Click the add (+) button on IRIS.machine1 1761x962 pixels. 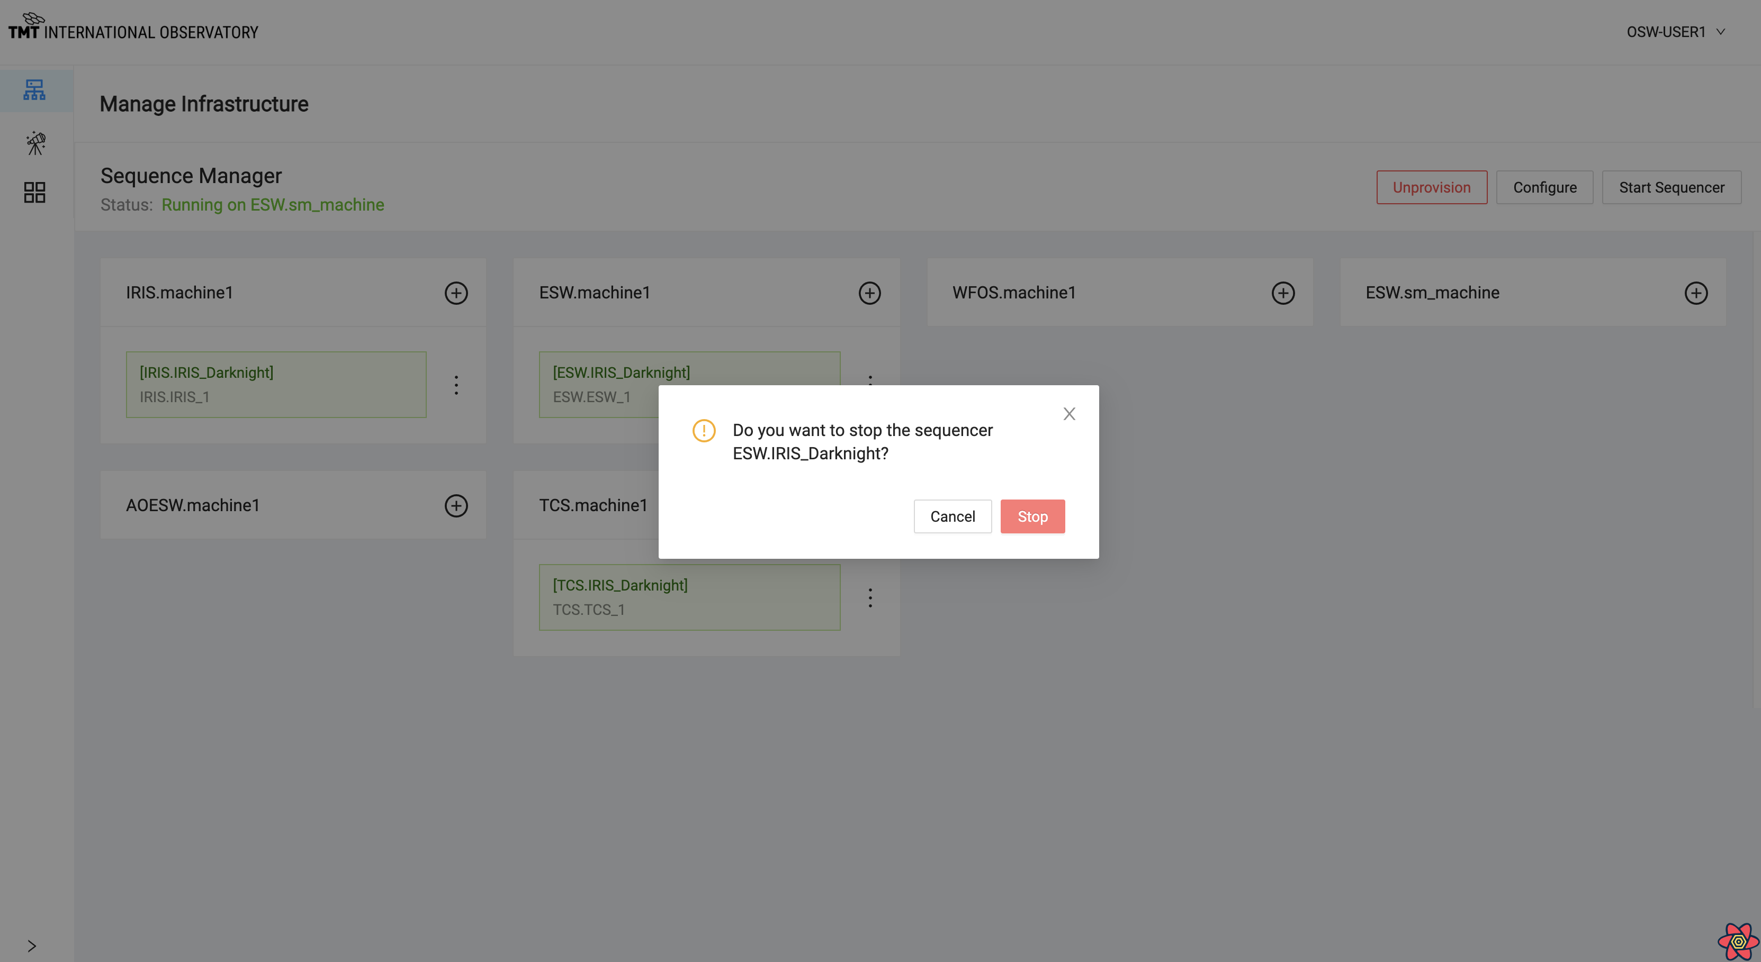pos(456,293)
